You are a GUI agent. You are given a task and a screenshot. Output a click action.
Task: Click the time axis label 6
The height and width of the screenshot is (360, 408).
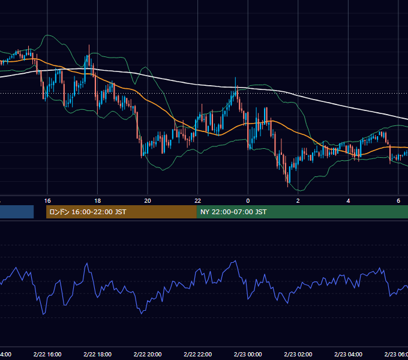click(x=398, y=201)
